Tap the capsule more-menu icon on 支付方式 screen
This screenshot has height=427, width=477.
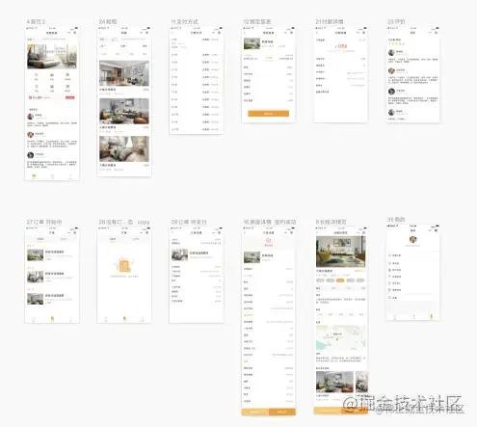(213, 33)
